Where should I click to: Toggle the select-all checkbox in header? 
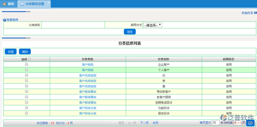(29, 59)
